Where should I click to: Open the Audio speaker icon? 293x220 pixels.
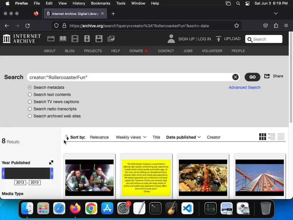87,39
